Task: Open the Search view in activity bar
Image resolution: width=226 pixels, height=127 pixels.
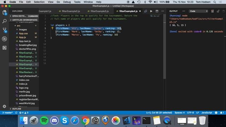Action: click(x=5, y=21)
